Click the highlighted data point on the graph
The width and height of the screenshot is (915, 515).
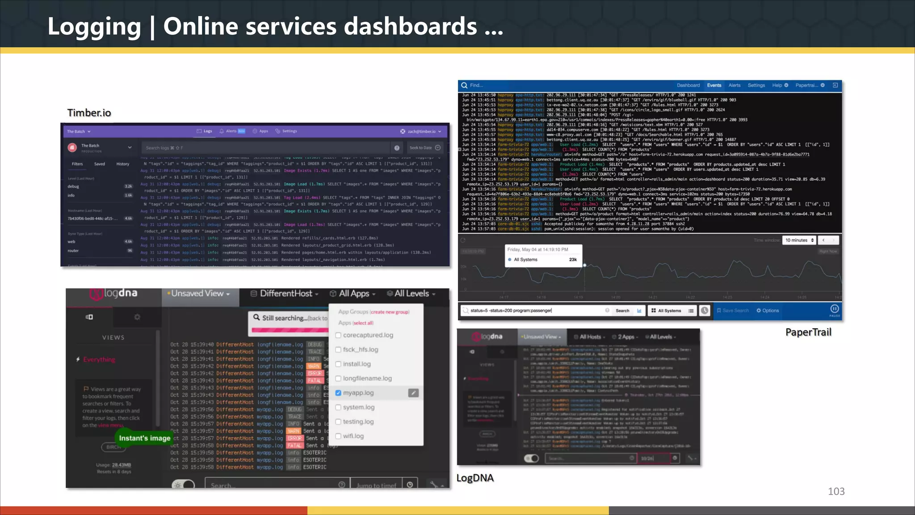(x=584, y=266)
